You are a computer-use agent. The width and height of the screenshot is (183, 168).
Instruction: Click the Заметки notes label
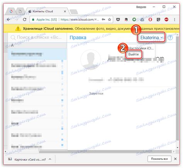[x=96, y=93]
